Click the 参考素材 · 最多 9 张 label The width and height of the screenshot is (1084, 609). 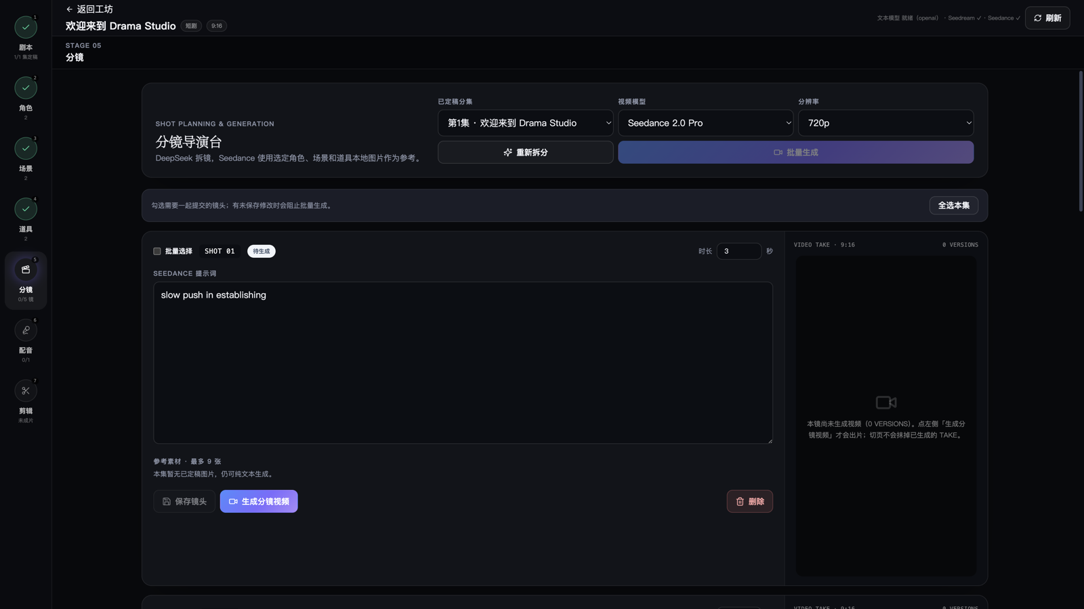(187, 461)
